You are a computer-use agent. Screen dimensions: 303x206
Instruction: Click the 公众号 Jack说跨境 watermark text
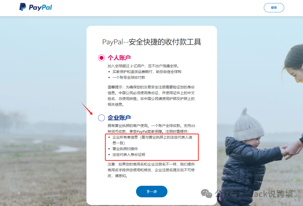[254, 194]
